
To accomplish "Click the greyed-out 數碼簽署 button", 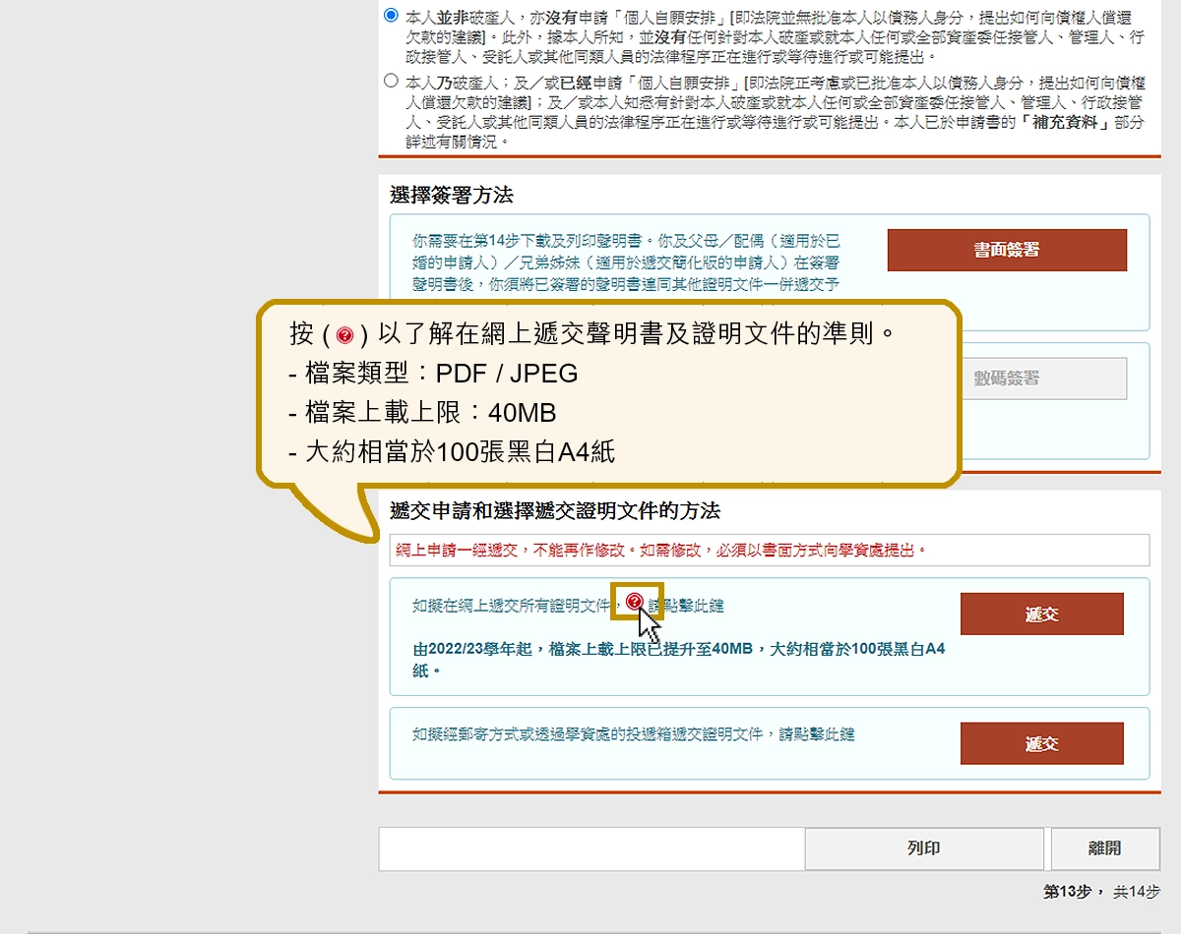I will click(1007, 379).
